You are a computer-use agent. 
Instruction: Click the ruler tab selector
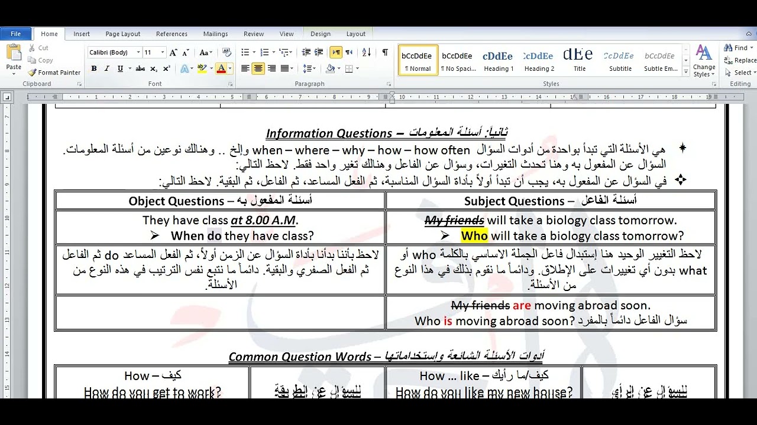[7, 97]
